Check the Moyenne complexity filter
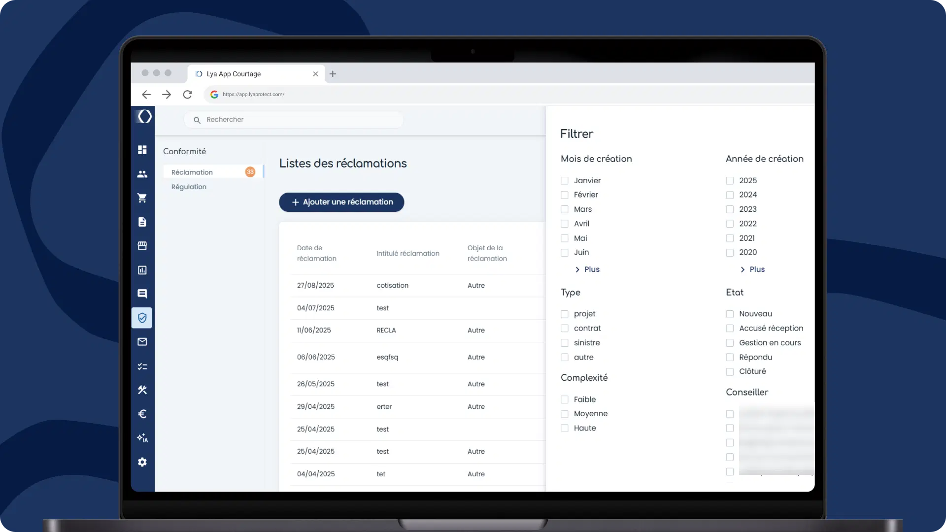 565,414
